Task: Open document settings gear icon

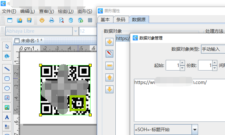Action: click(42, 20)
